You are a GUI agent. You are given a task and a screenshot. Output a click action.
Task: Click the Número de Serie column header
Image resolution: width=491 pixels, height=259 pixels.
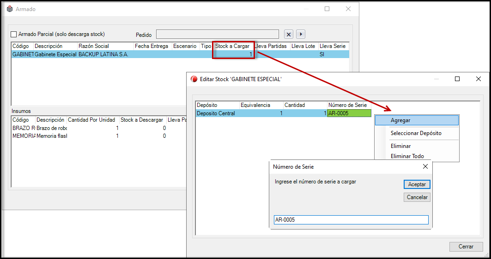pyautogui.click(x=349, y=105)
